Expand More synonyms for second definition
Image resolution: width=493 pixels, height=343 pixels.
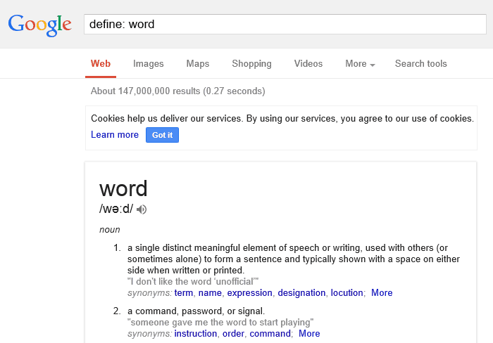click(x=309, y=334)
